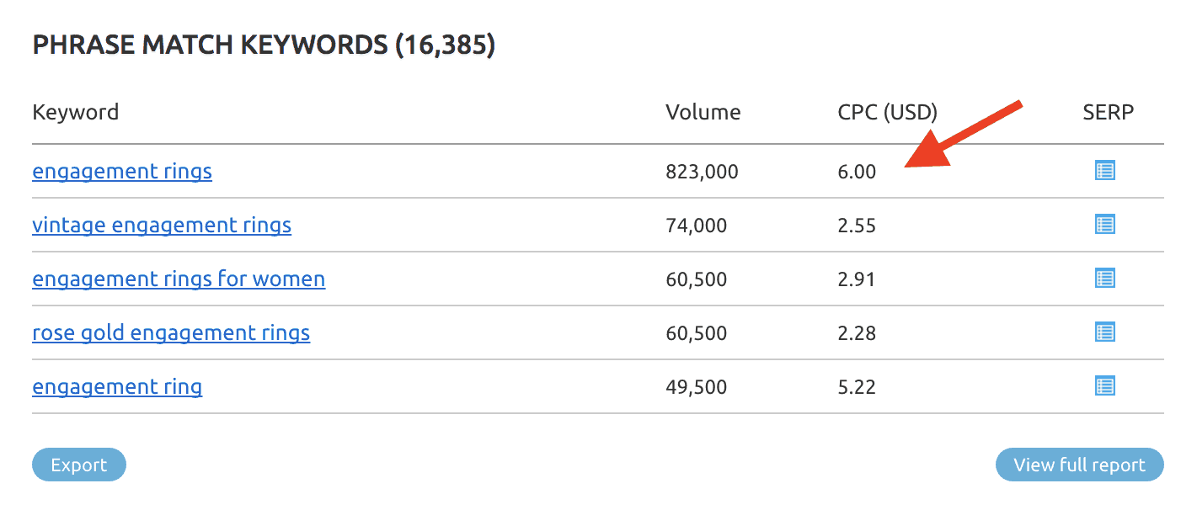Click the engagement ring keyword link

pos(116,386)
